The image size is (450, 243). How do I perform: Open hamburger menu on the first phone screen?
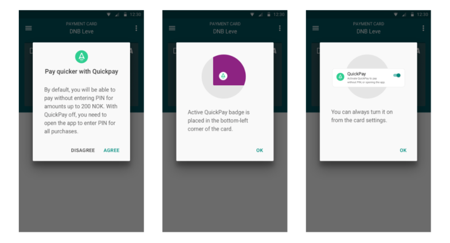[x=29, y=28]
